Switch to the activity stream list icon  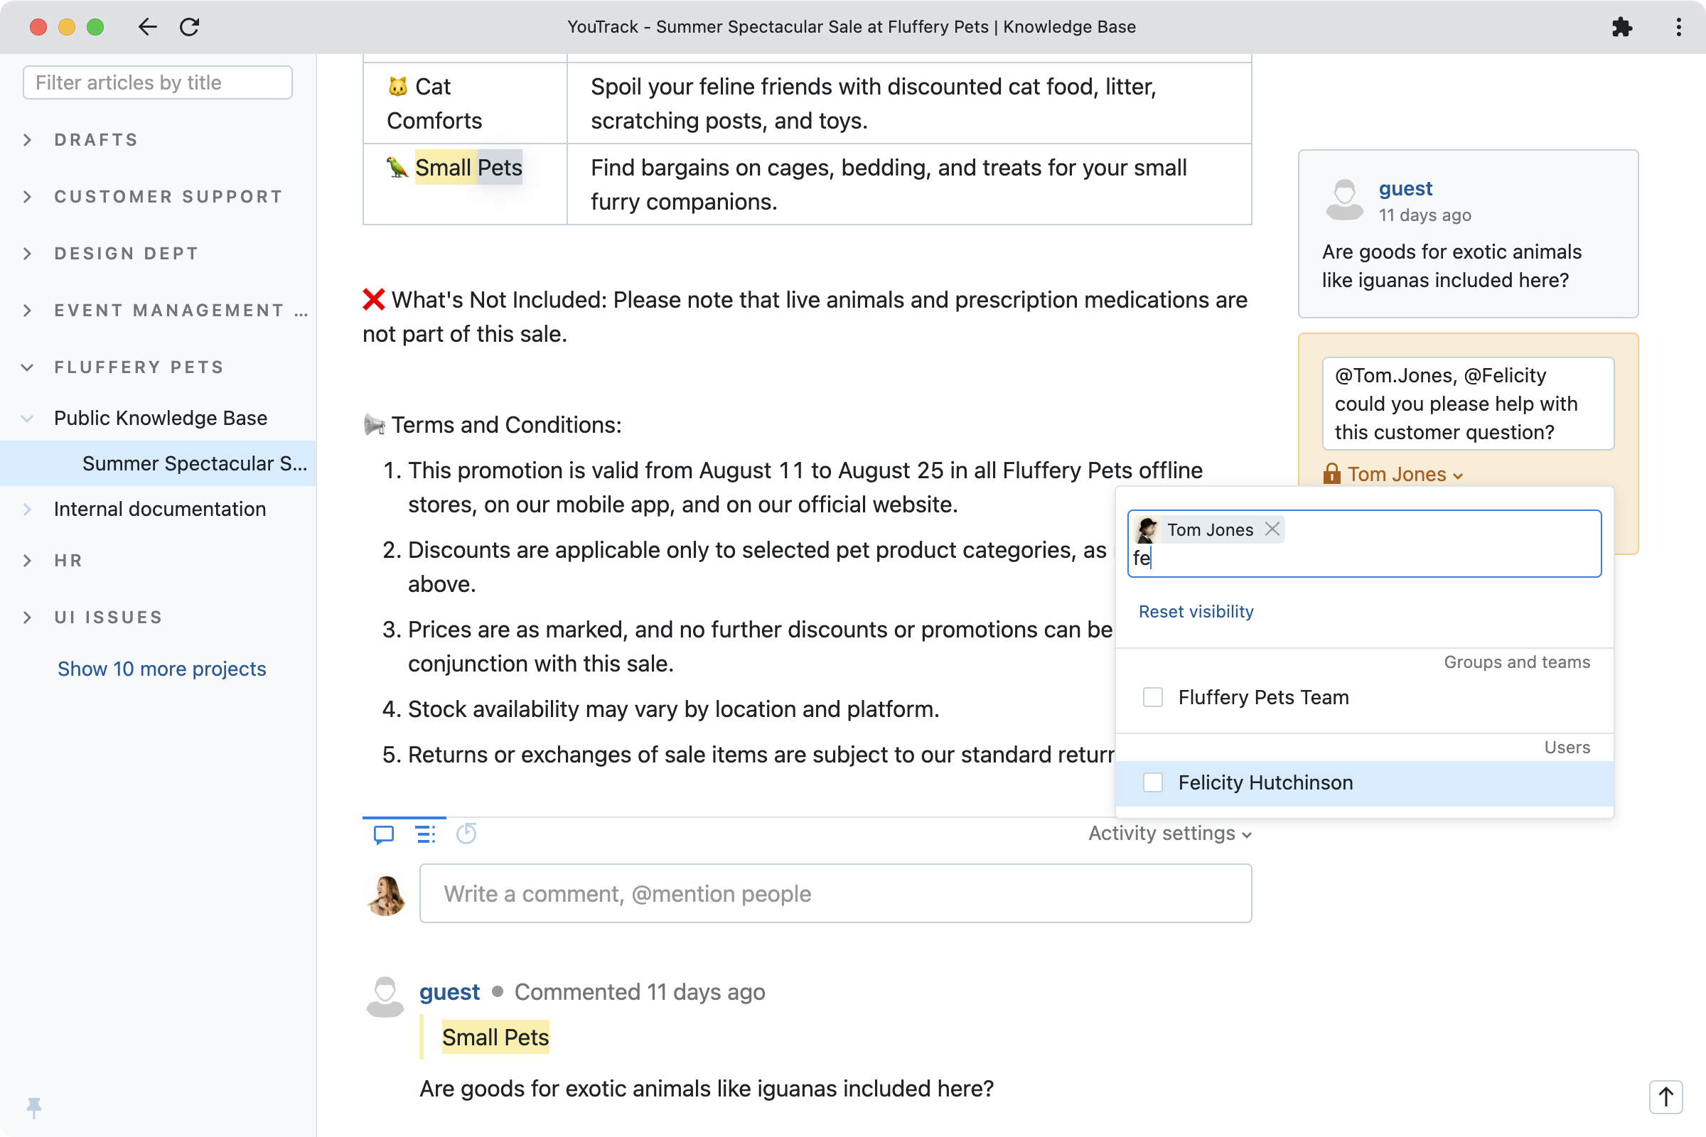[x=426, y=834]
